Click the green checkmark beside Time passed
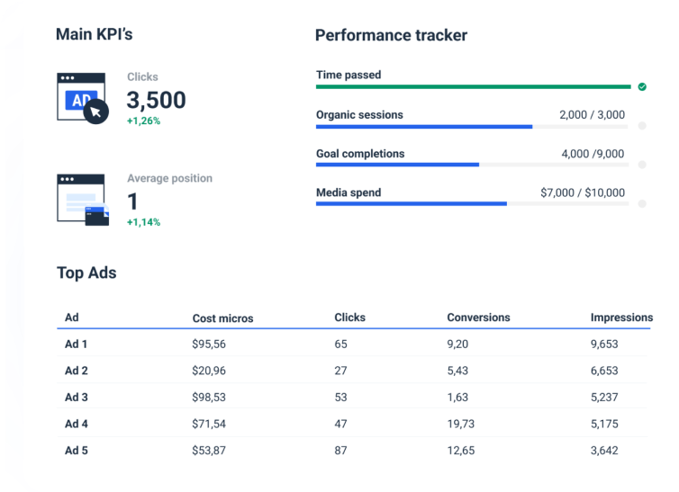Image resolution: width=679 pixels, height=492 pixels. tap(642, 87)
